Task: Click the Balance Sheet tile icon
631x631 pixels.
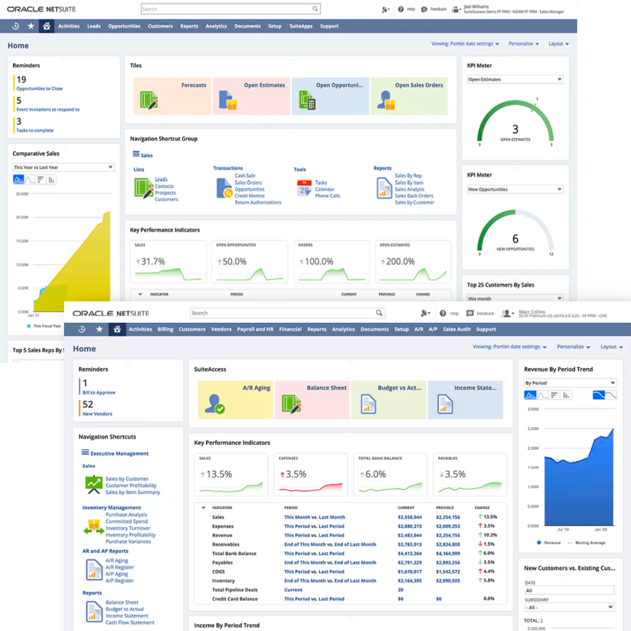Action: tap(292, 404)
